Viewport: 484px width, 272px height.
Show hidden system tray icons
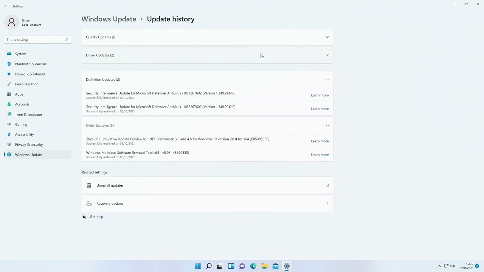[x=439, y=266]
